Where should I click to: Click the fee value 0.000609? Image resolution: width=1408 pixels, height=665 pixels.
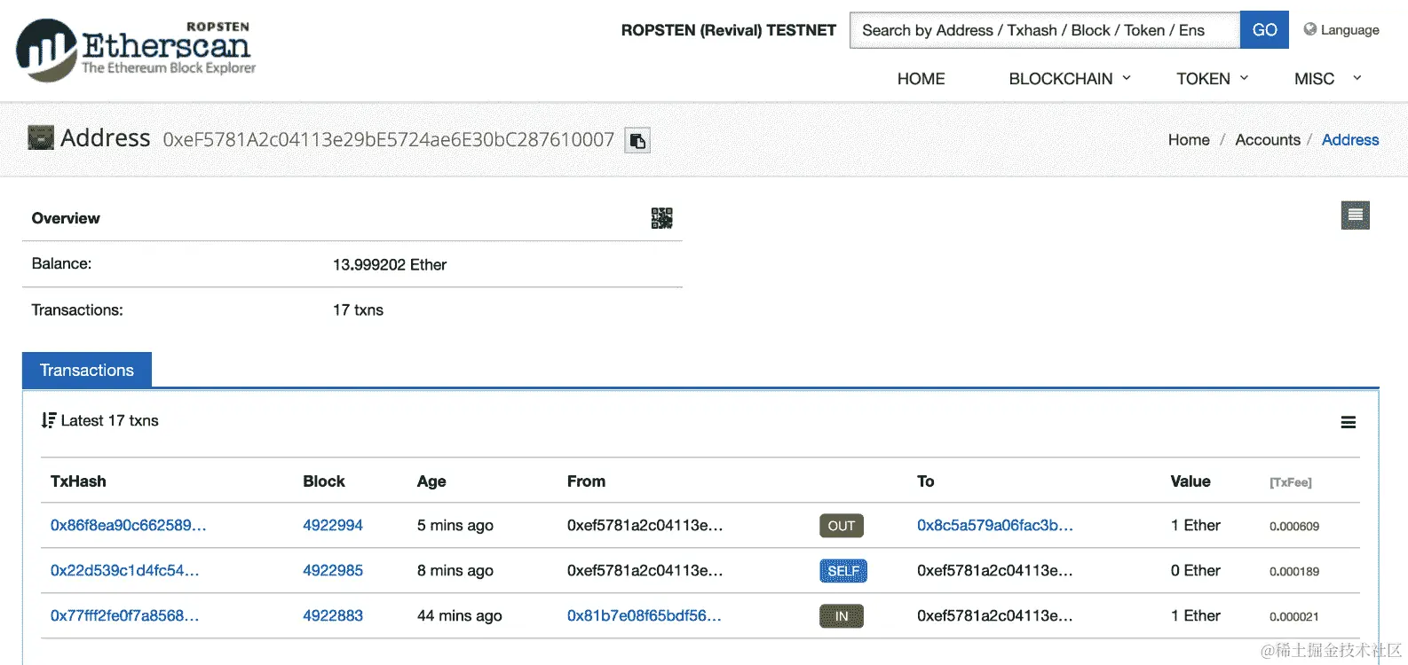coord(1294,527)
